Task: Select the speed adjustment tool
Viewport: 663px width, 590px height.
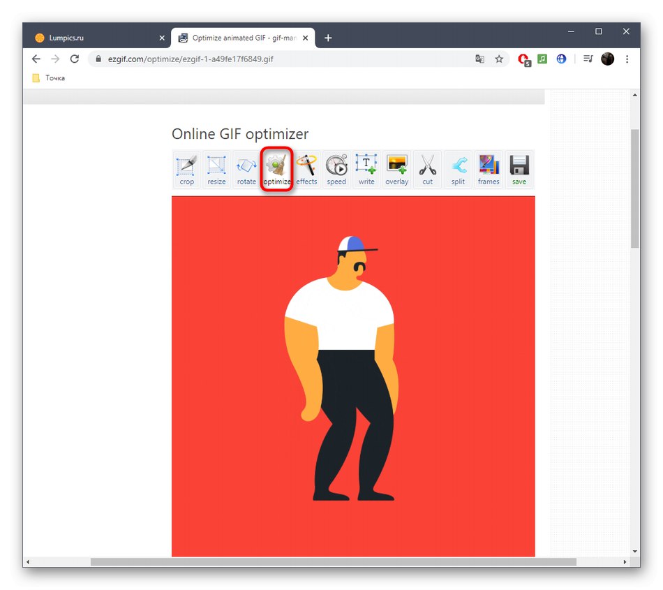Action: (x=336, y=169)
